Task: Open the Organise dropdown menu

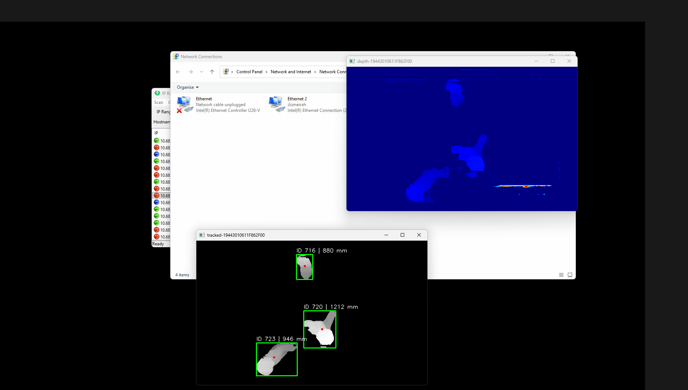Action: (x=187, y=87)
